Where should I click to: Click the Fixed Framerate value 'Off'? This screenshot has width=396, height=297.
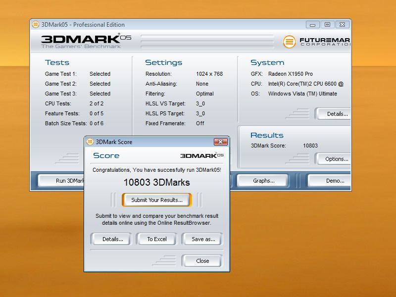[x=200, y=123]
